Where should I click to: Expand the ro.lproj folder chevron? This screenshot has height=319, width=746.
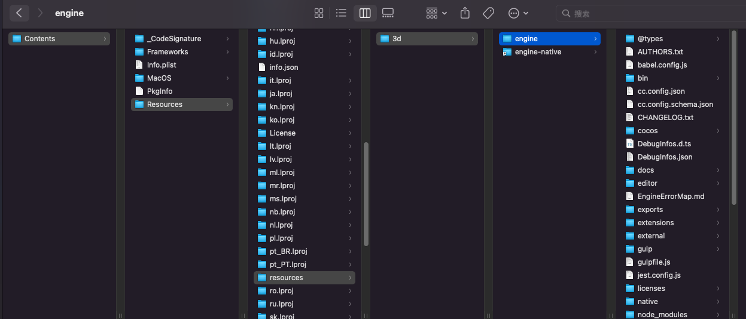(x=350, y=291)
